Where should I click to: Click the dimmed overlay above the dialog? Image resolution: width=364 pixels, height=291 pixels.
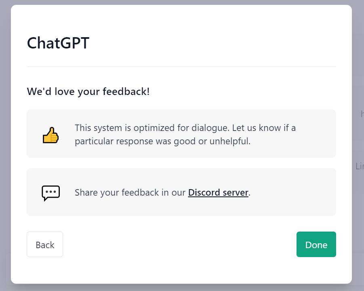(x=181, y=2)
